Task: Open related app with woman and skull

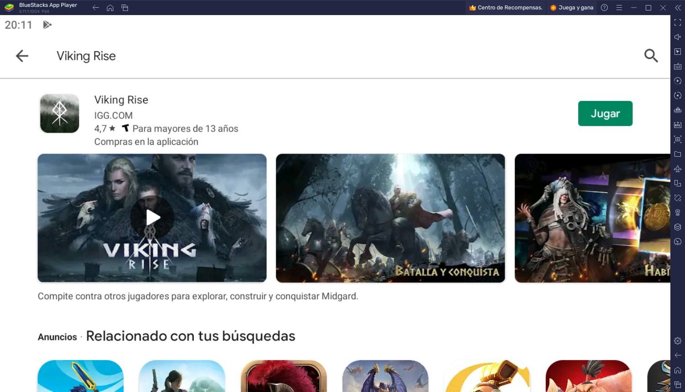Action: (x=182, y=376)
